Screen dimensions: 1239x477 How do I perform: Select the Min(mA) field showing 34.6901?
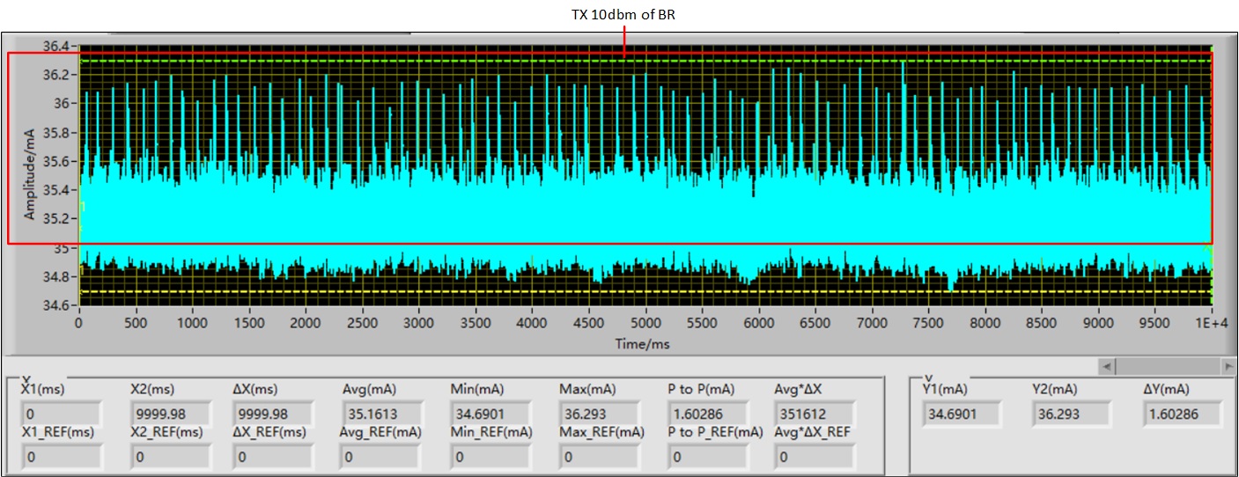pos(489,414)
